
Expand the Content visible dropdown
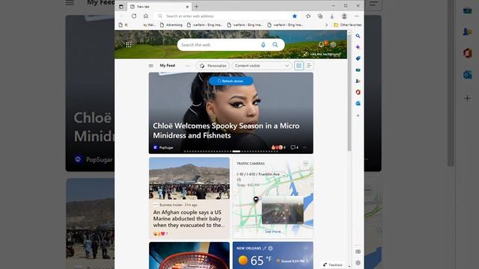pos(261,66)
